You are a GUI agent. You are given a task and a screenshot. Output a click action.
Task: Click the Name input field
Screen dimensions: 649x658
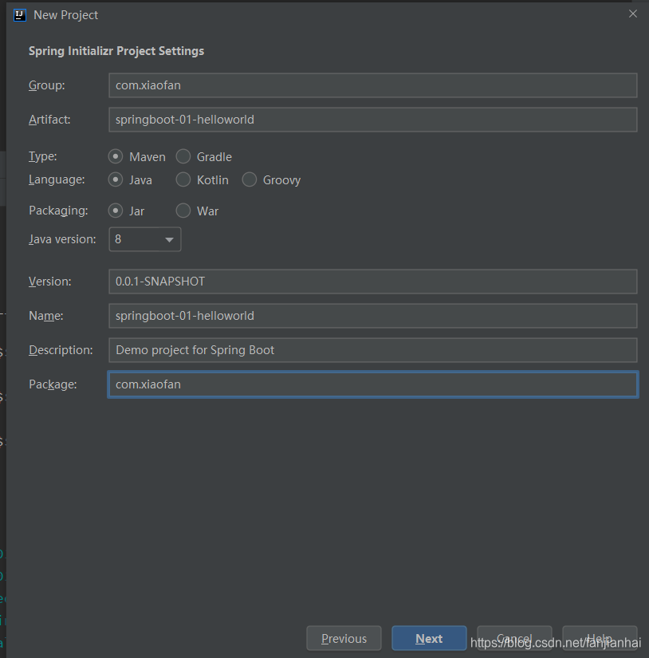373,316
